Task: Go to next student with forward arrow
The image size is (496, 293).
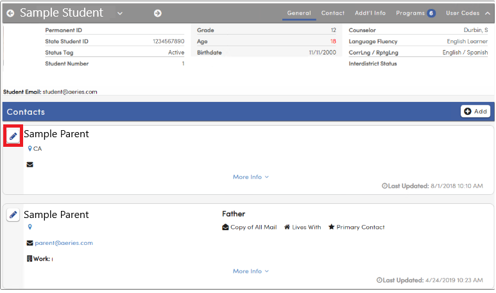Action: tap(158, 13)
